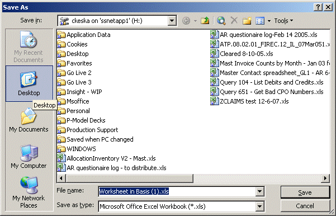Expand the Save as type dropdown arrow
This screenshot has width=336, height=216.
tap(259, 206)
